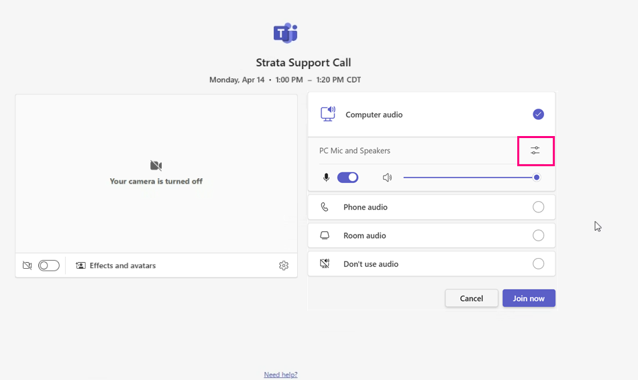Select the Room audio radio button
The image size is (638, 380).
pyautogui.click(x=538, y=235)
